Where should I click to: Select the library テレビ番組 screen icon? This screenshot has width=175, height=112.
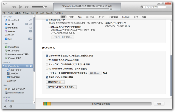6,28
